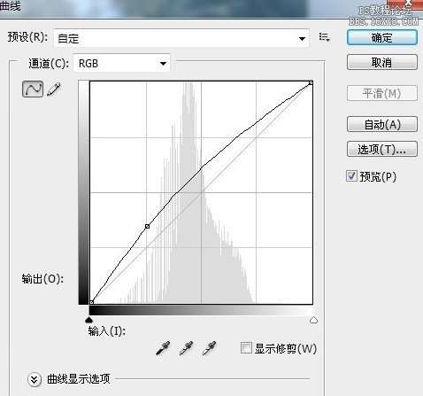Enable the 显示修剪(W) checkbox
Viewport: 423px width, 396px height.
click(x=246, y=348)
